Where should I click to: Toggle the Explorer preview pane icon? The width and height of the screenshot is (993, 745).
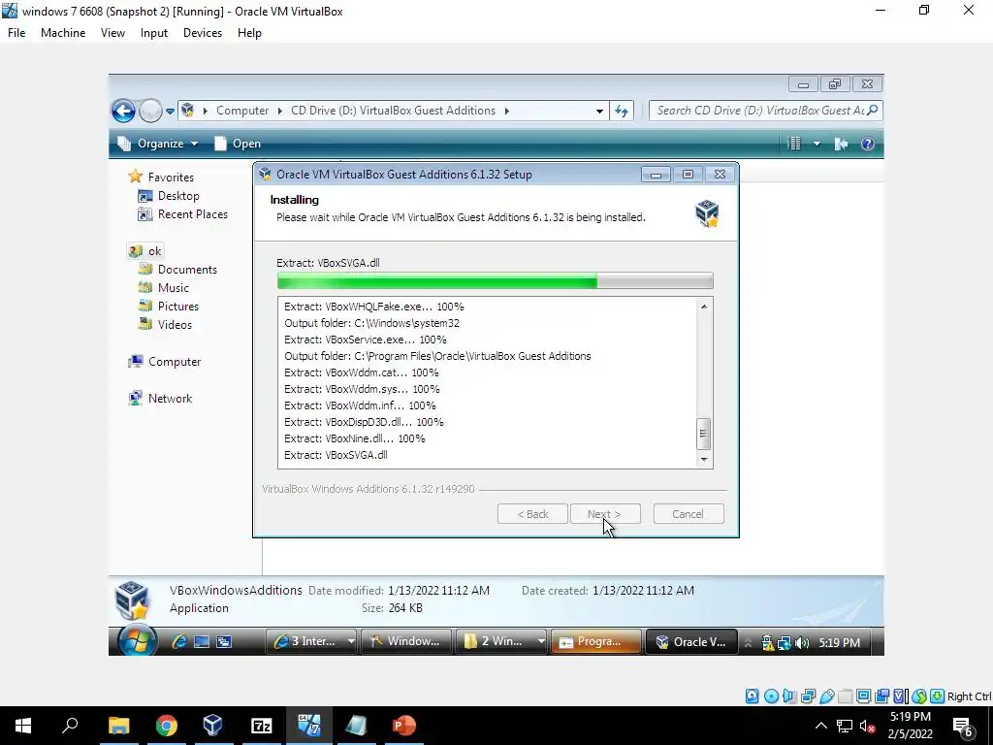tap(841, 144)
